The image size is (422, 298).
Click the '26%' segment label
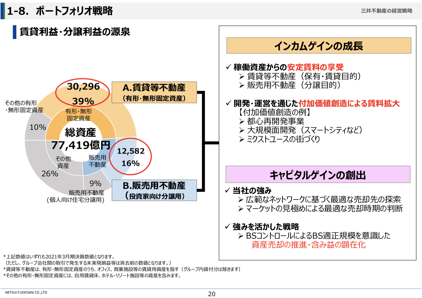coord(50,174)
